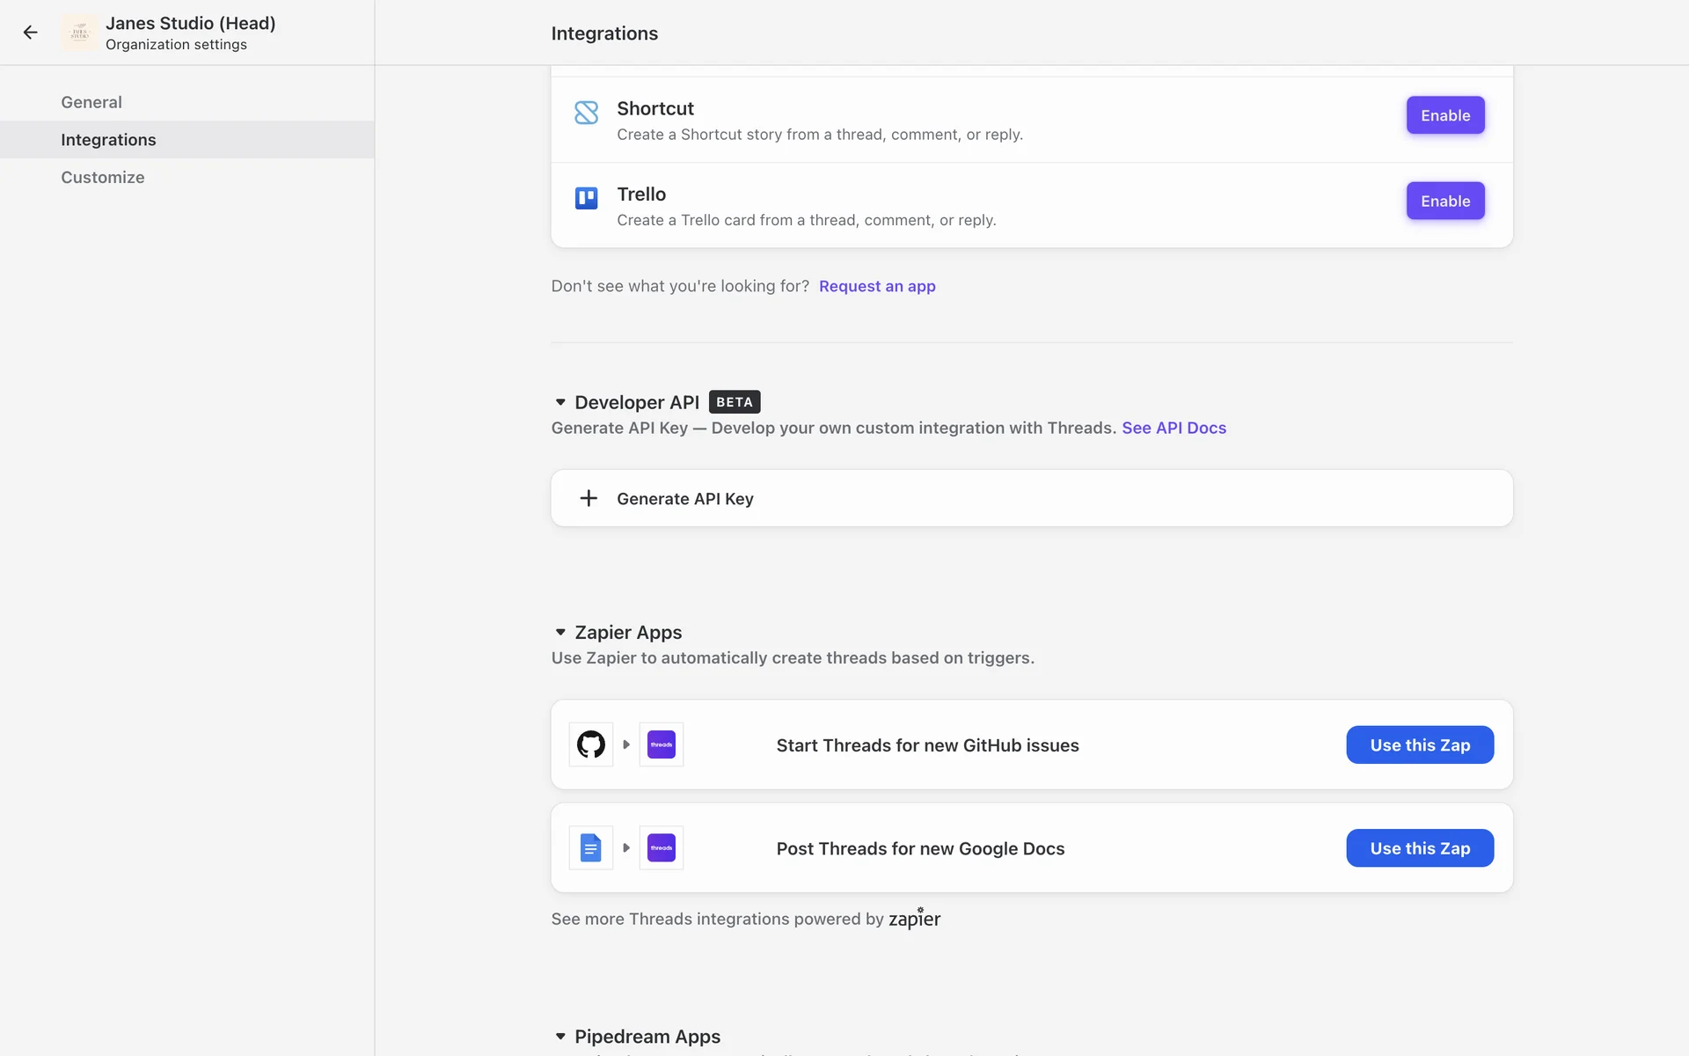Enable the Shortcut integration

[x=1444, y=115]
